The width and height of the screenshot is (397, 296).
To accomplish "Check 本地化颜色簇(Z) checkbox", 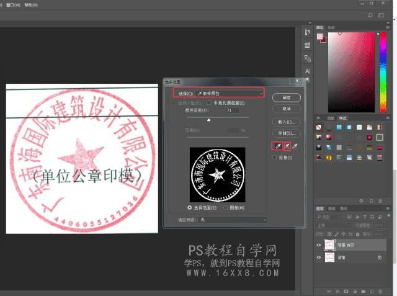I will (210, 102).
